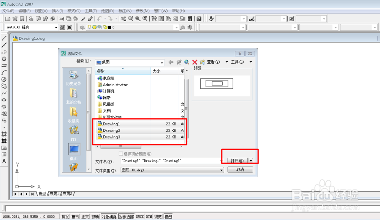
Task: Toggle 正交 ortho mode in status bar
Action: [x=85, y=217]
